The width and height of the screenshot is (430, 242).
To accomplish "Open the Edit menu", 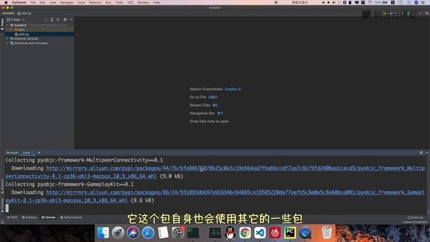I will [42, 3].
